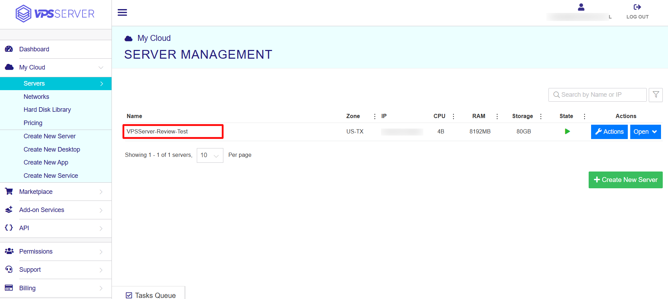Viewport: 668px width, 299px height.
Task: Collapse the My Cloud chevron
Action: coord(101,67)
